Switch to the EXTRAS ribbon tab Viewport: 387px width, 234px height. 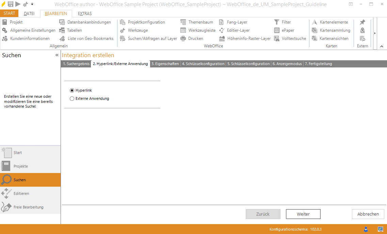pos(84,14)
